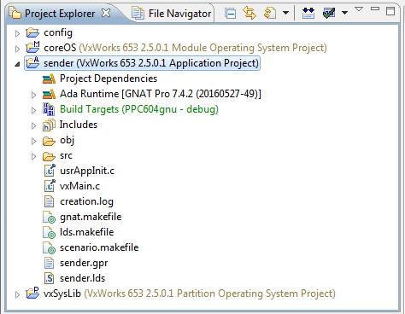Click the src folder icon
This screenshot has width=405, height=314.
[49, 156]
